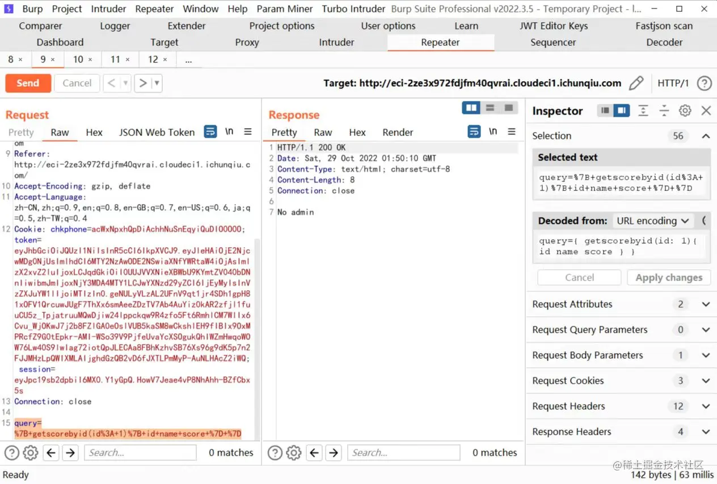Edit target with the pencil icon
The width and height of the screenshot is (717, 484).
click(636, 83)
